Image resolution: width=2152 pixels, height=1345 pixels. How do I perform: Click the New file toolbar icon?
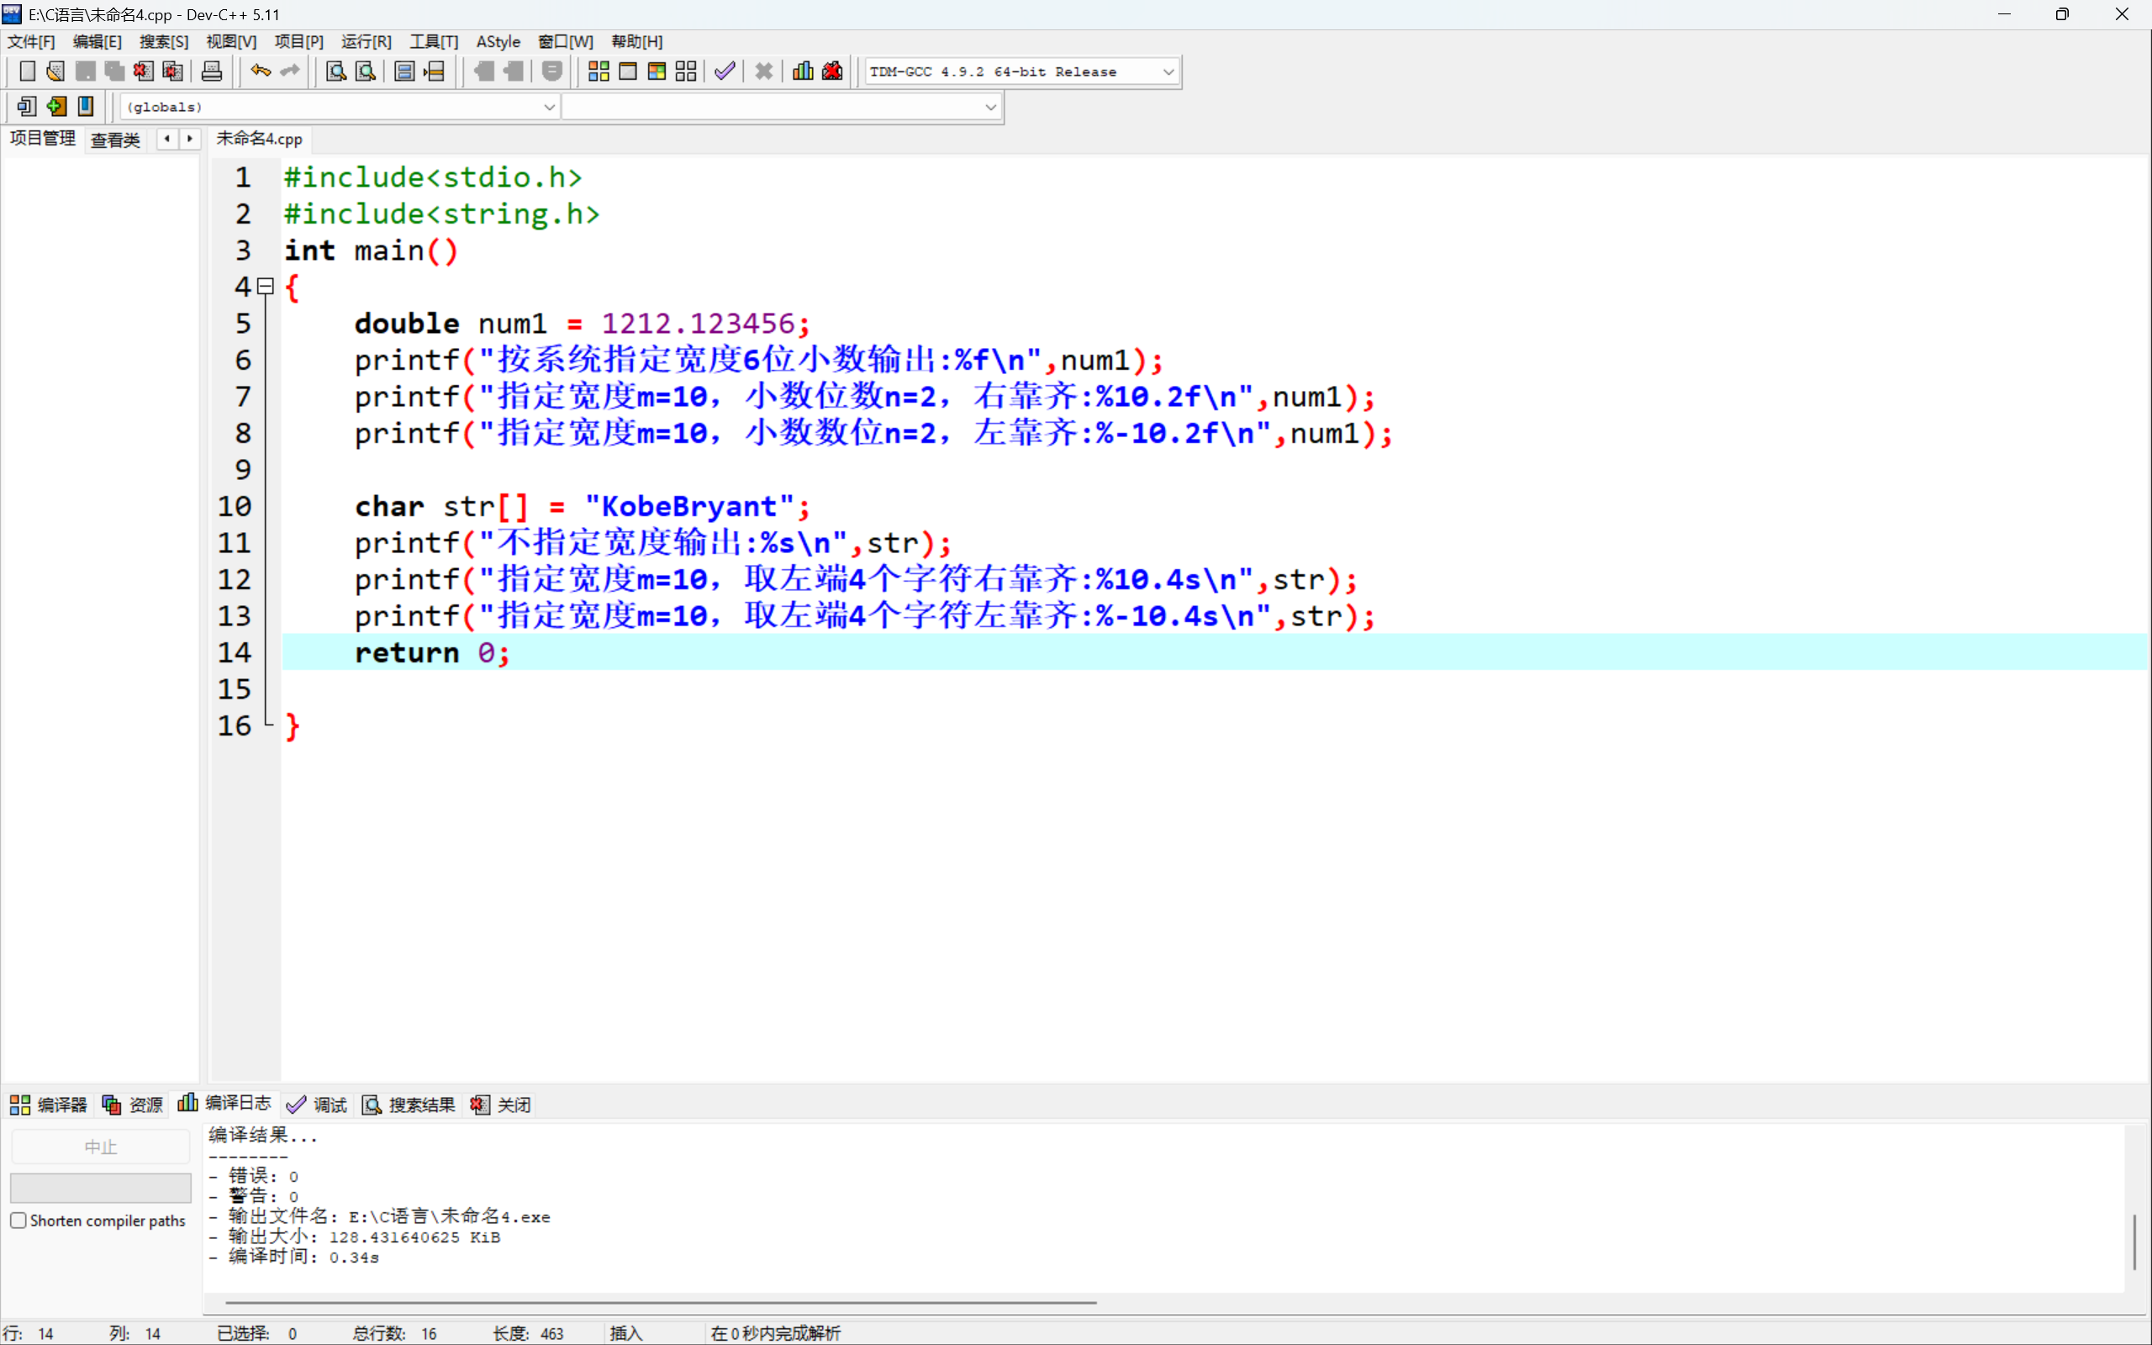pyautogui.click(x=27, y=71)
